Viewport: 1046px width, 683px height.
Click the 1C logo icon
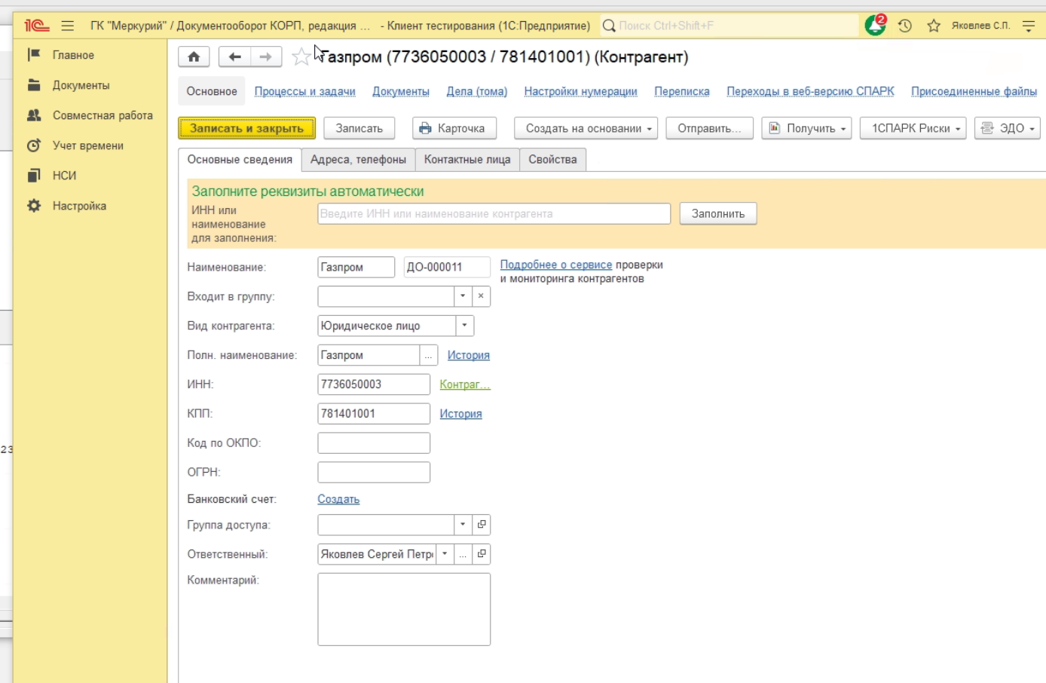click(36, 26)
